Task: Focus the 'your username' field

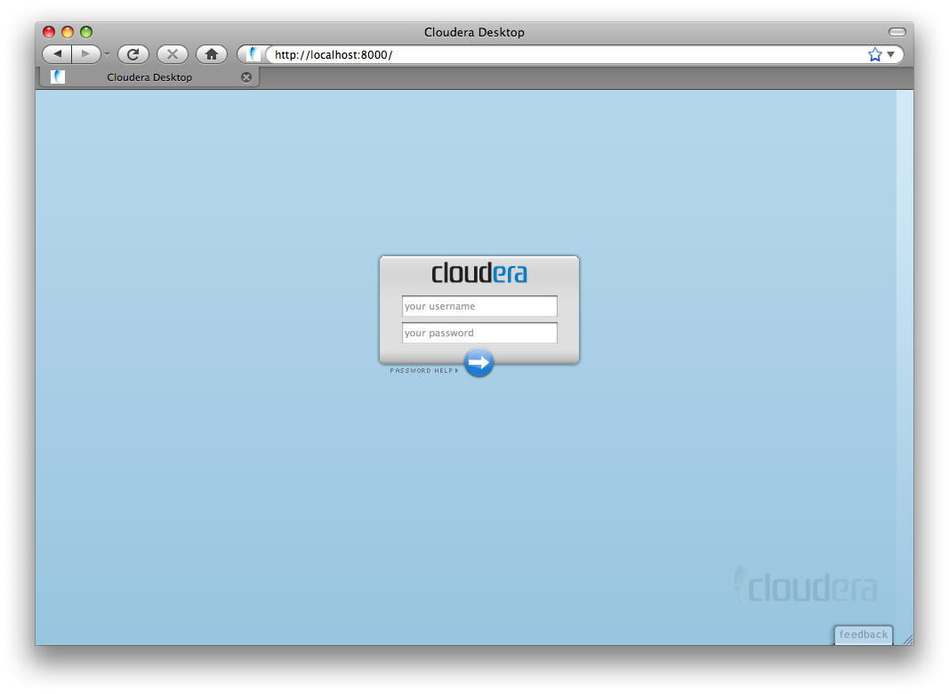Action: 479,306
